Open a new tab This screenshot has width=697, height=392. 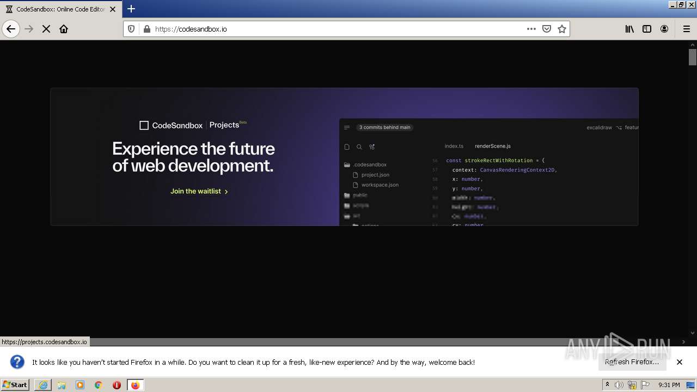[131, 9]
